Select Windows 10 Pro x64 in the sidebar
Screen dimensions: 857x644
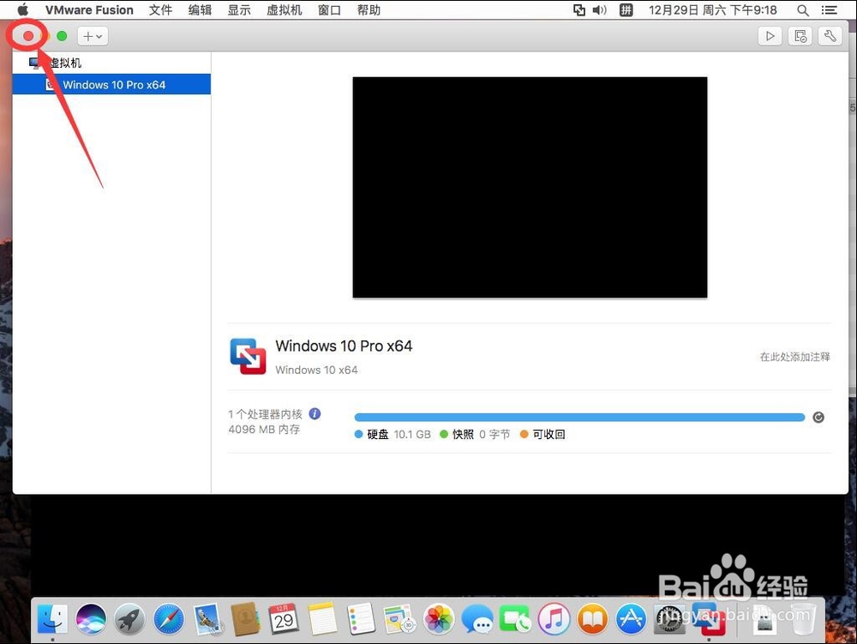pyautogui.click(x=111, y=85)
